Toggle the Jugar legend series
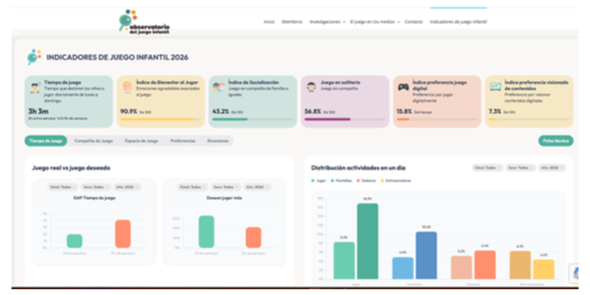The width and height of the screenshot is (590, 295). click(319, 180)
